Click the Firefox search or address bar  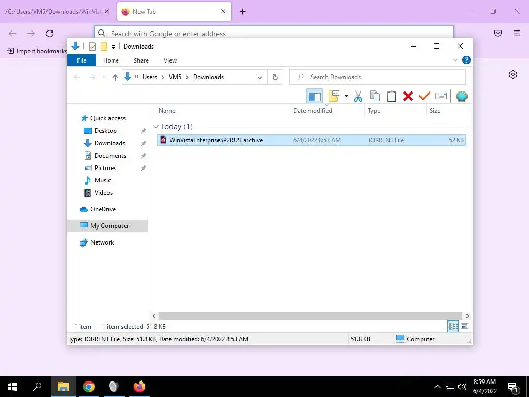274,34
